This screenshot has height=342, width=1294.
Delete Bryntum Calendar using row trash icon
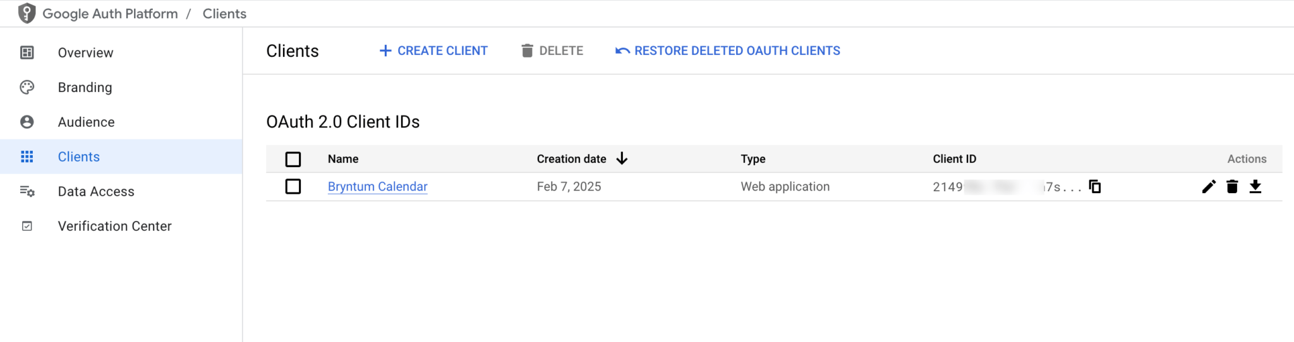1232,186
